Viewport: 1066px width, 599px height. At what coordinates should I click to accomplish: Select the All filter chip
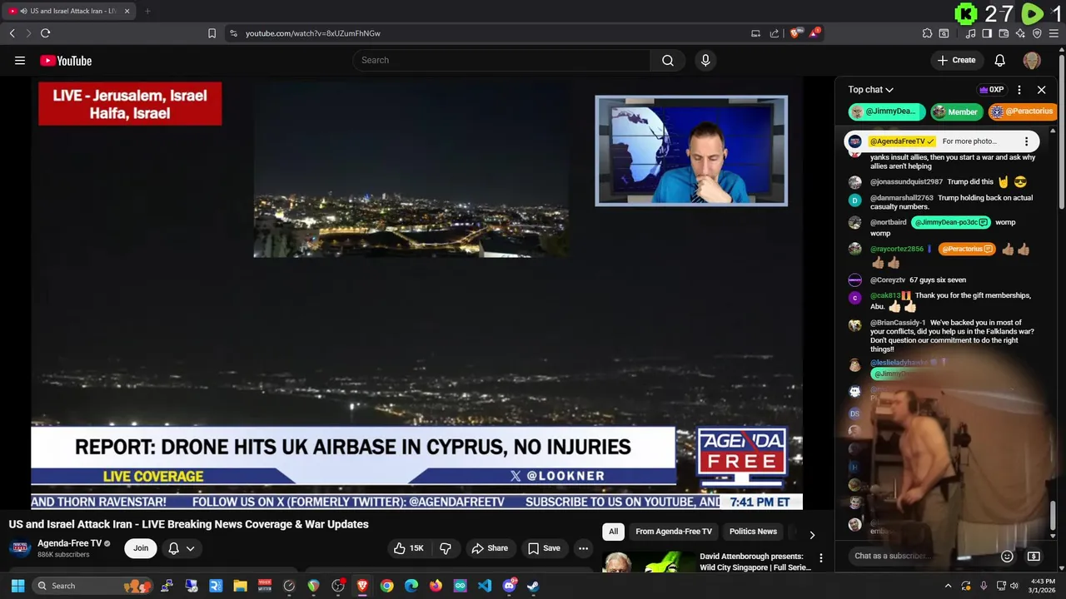tap(613, 532)
